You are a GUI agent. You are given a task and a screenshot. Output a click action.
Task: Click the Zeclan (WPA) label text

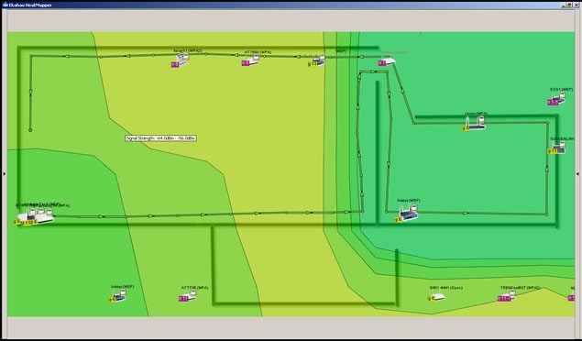[x=477, y=114]
